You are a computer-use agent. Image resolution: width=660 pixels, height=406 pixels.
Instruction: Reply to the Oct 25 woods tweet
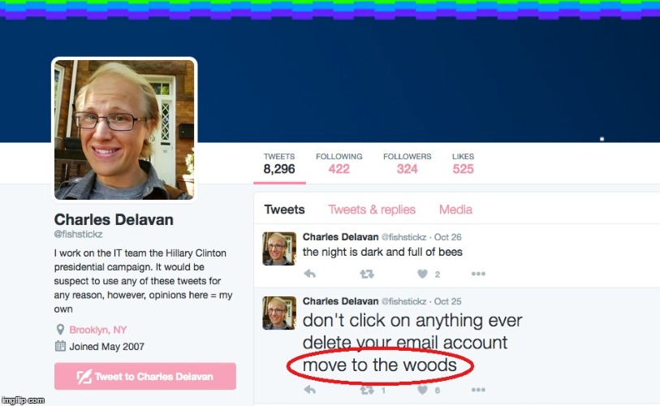310,390
